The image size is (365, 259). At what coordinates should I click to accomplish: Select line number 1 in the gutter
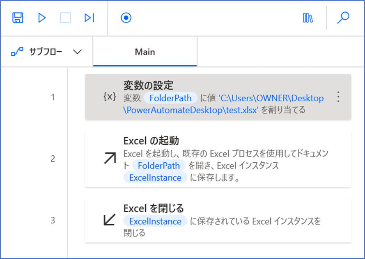(x=53, y=97)
